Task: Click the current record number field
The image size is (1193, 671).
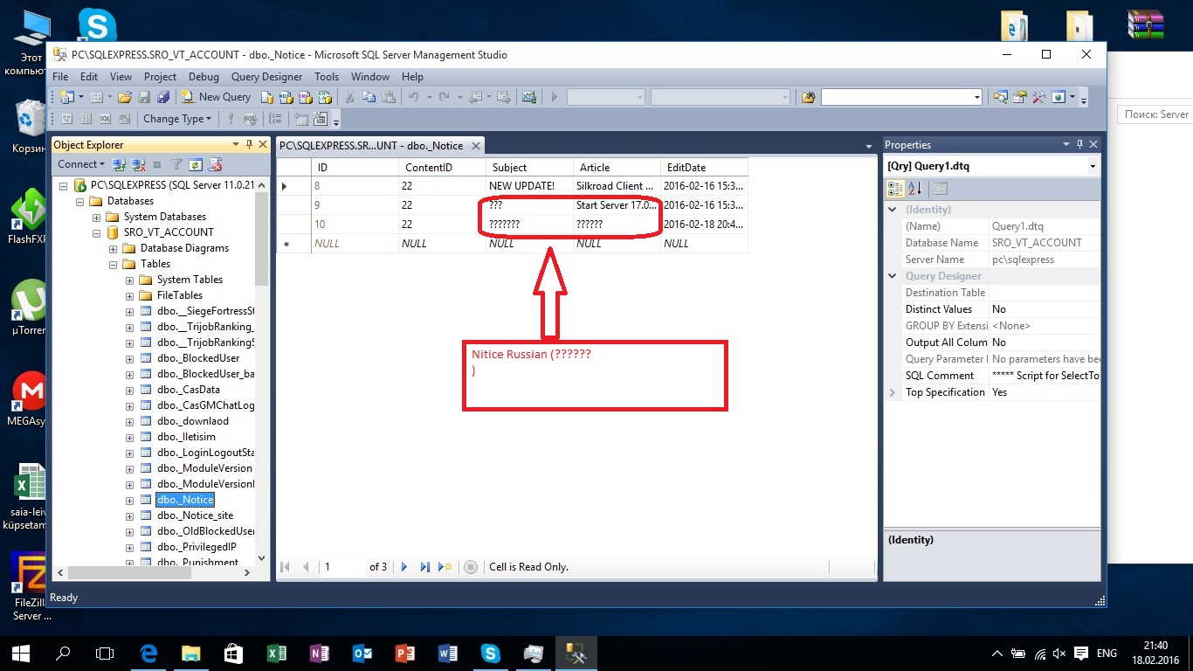Action: (342, 567)
